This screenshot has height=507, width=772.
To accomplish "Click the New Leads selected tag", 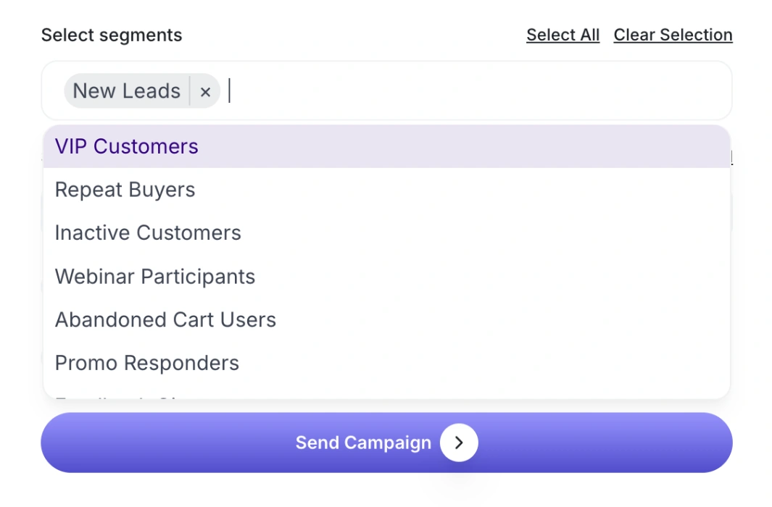I will tap(125, 91).
